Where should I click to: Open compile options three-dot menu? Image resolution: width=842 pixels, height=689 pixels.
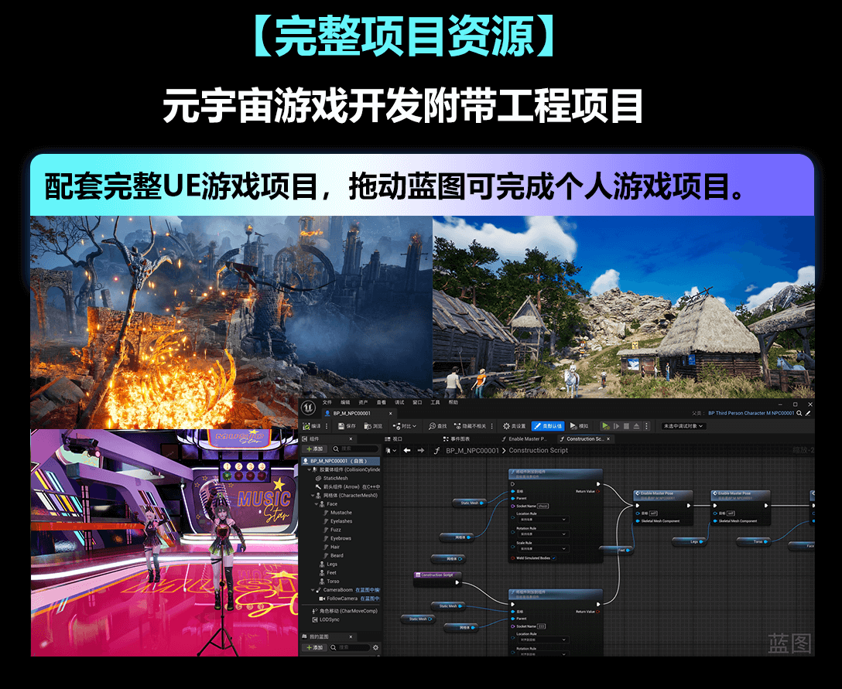[x=327, y=426]
